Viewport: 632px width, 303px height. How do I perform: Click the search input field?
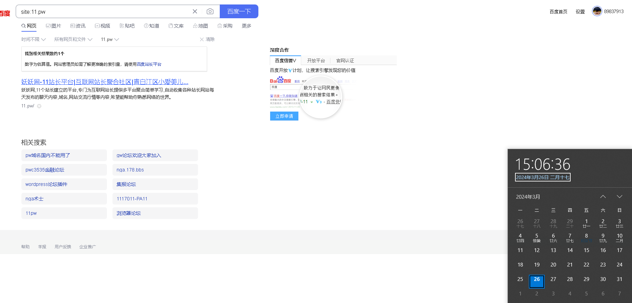pos(103,12)
